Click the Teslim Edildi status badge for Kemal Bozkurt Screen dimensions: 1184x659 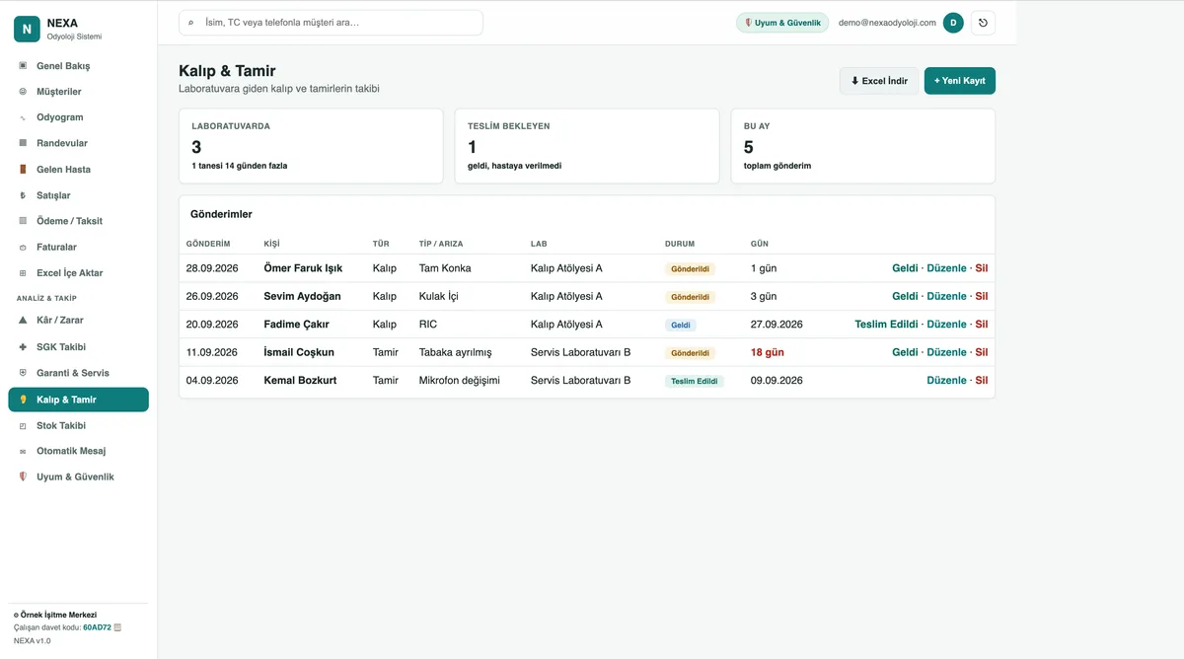[695, 381]
